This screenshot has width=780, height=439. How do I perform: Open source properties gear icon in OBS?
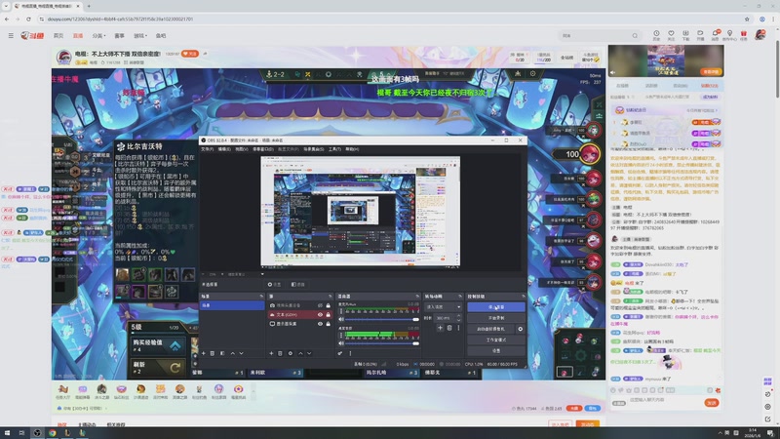[290, 353]
